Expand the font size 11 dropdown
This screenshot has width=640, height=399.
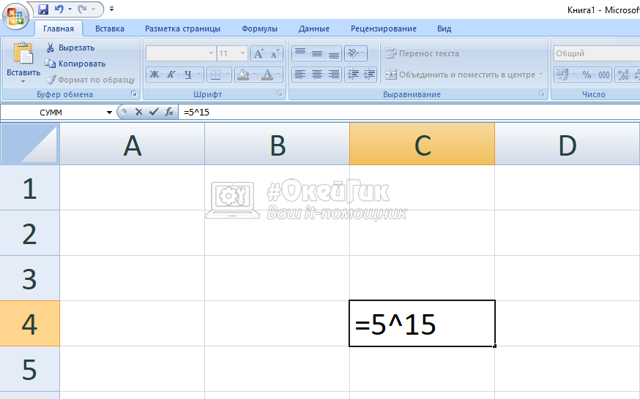[243, 53]
